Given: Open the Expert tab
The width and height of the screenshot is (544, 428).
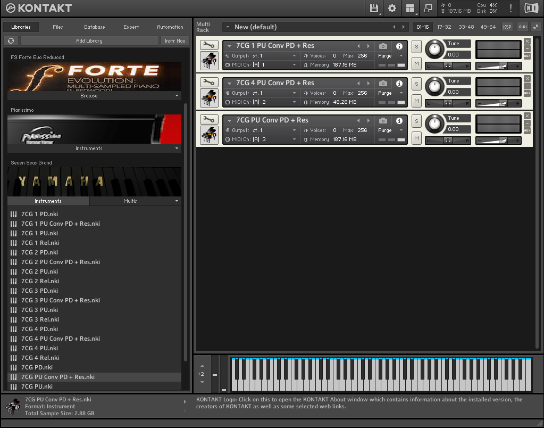Looking at the screenshot, I should 131,27.
